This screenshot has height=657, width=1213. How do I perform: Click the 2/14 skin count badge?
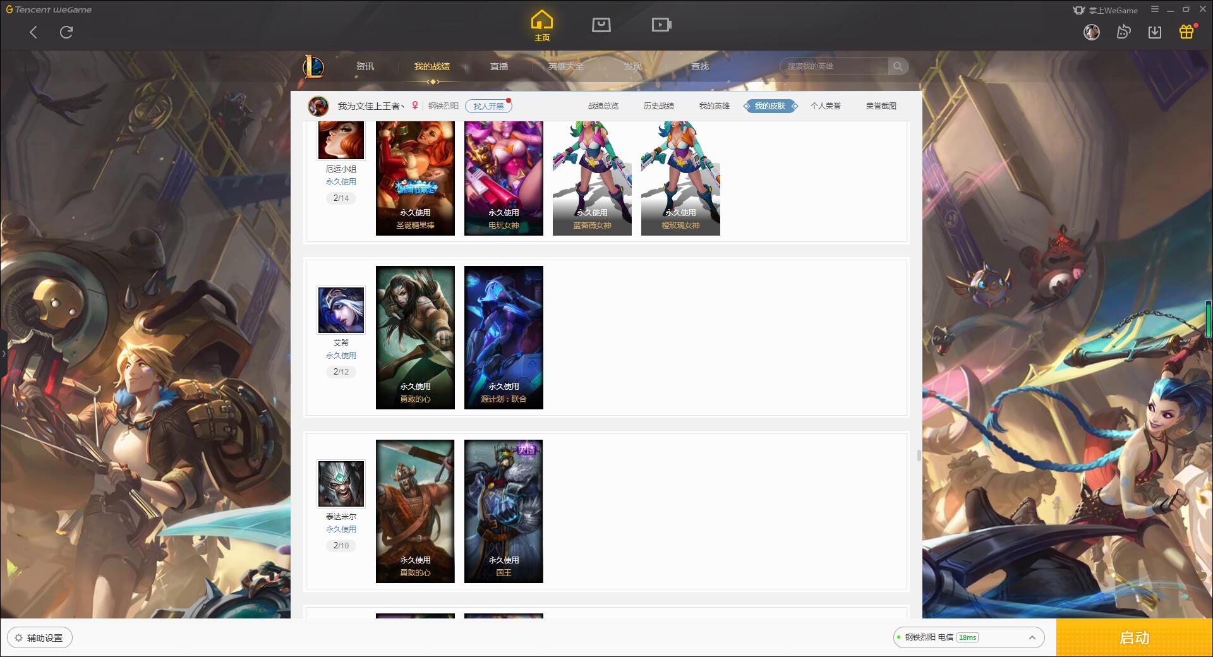coord(341,198)
